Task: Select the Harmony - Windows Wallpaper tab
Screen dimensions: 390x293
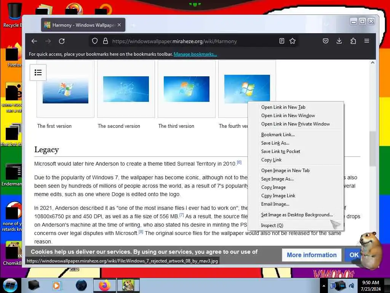Action: [83, 25]
